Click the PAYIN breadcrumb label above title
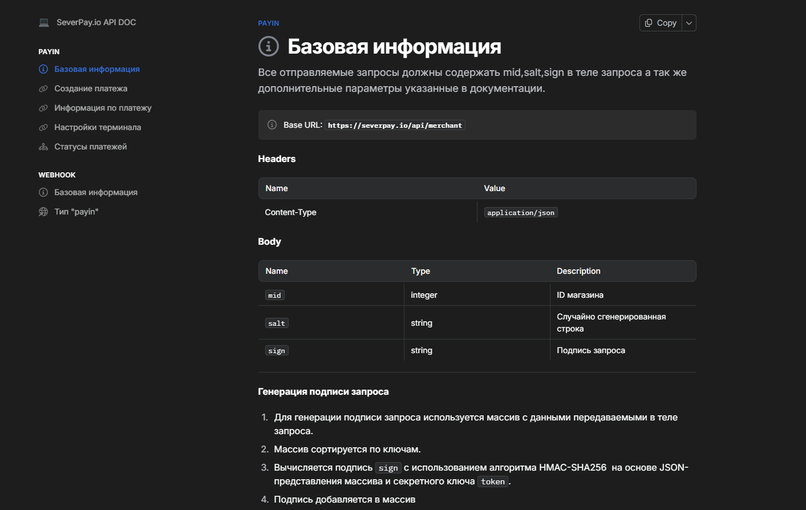 (269, 23)
